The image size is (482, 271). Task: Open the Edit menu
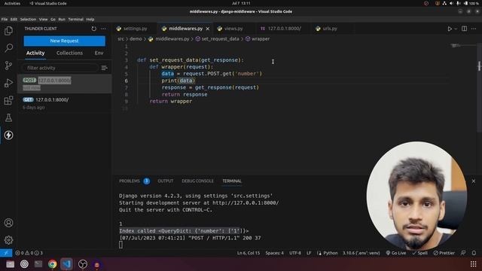(14, 19)
